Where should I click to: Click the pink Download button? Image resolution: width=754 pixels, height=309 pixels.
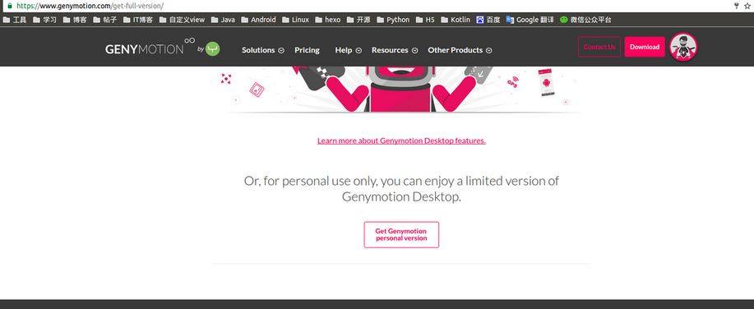(645, 47)
